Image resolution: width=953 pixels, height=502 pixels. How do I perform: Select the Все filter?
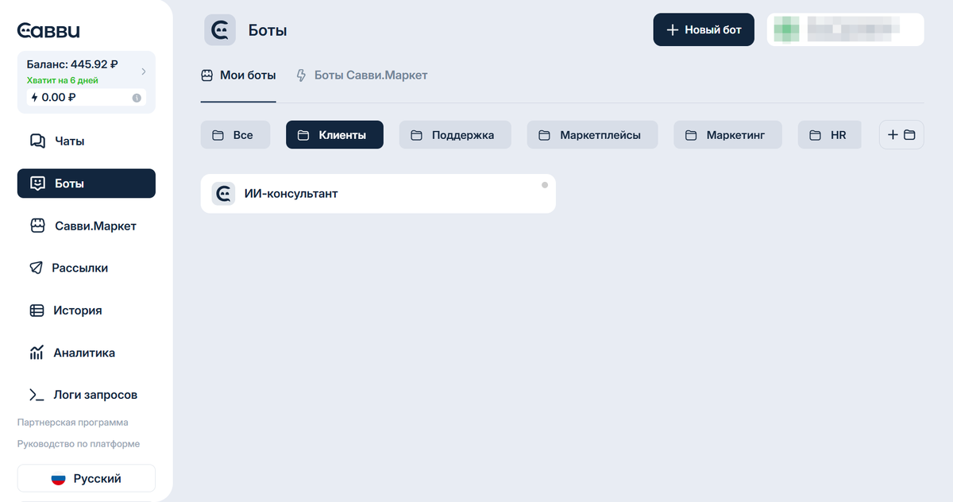(x=235, y=134)
